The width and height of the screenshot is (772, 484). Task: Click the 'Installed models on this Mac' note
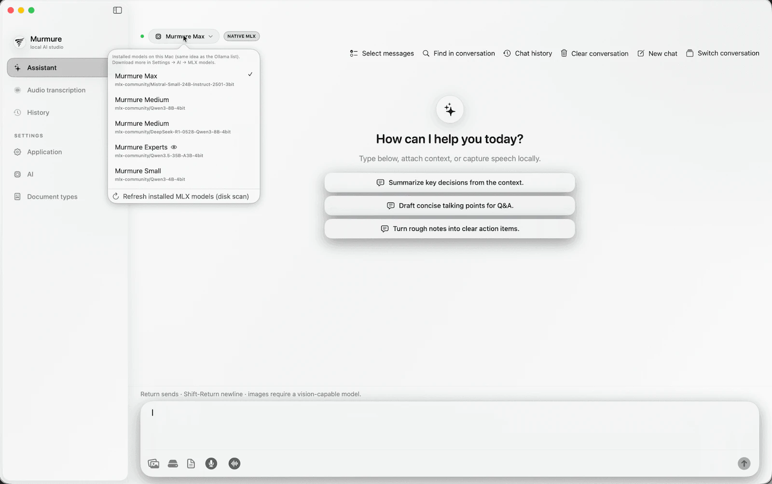[176, 59]
